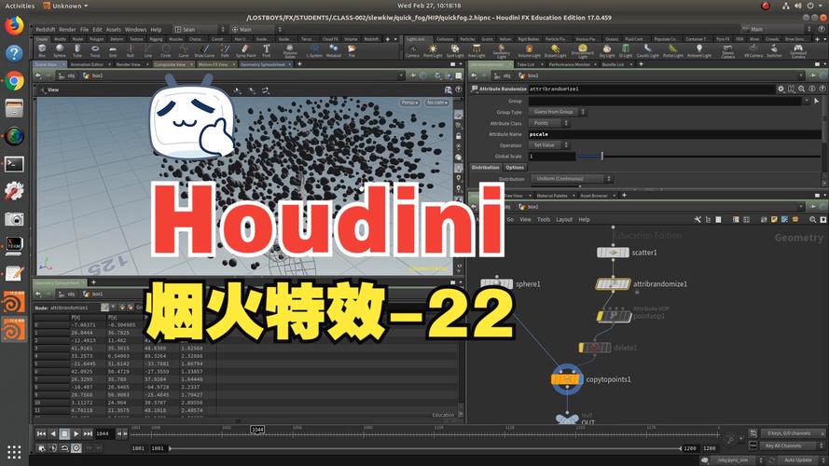This screenshot has width=829, height=466.
Task: Open the Distribution Uniform dropdown
Action: click(571, 179)
